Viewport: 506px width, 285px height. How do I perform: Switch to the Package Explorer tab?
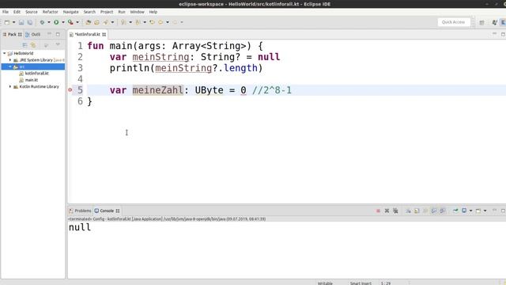coord(12,34)
